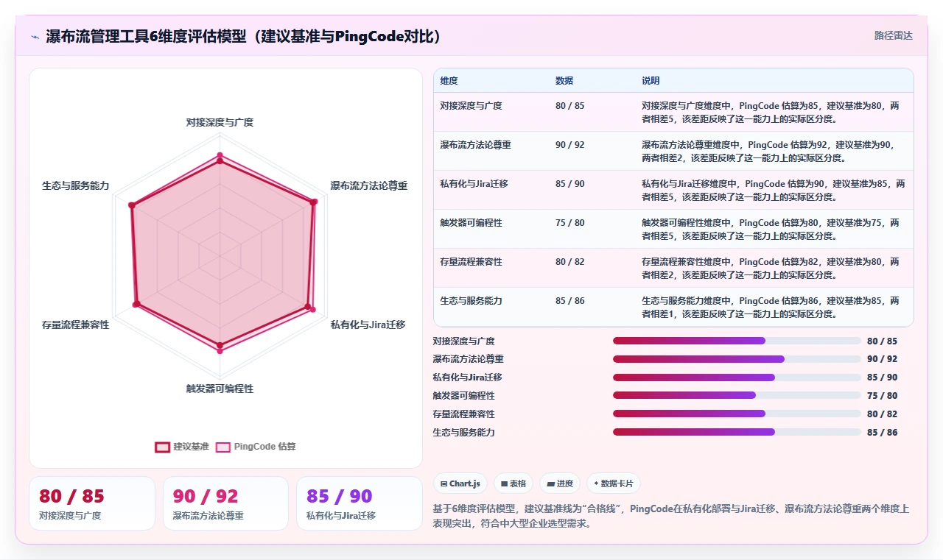Viewport: 943px width, 560px height.
Task: Click the lightning icon beside the title
Action: coord(35,37)
